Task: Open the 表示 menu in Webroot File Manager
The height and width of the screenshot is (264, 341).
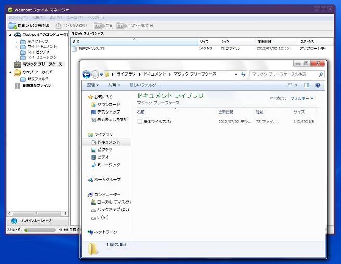Action: coord(56,17)
